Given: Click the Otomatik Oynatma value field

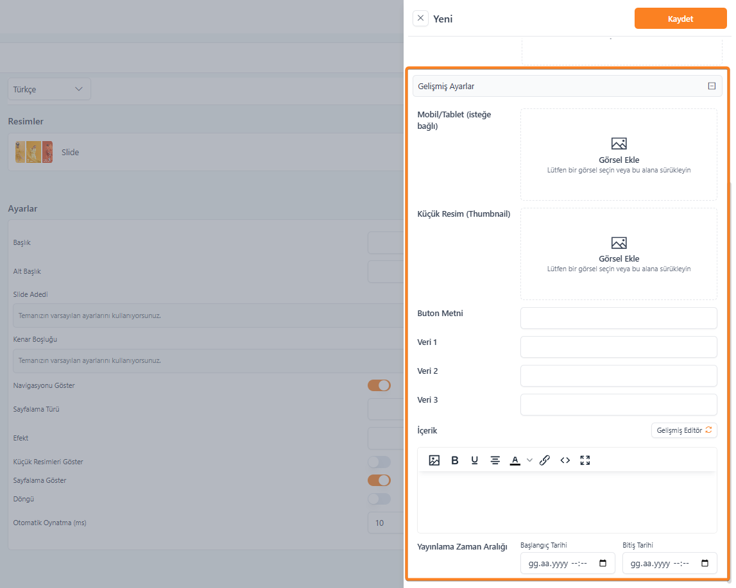Looking at the screenshot, I should (386, 523).
